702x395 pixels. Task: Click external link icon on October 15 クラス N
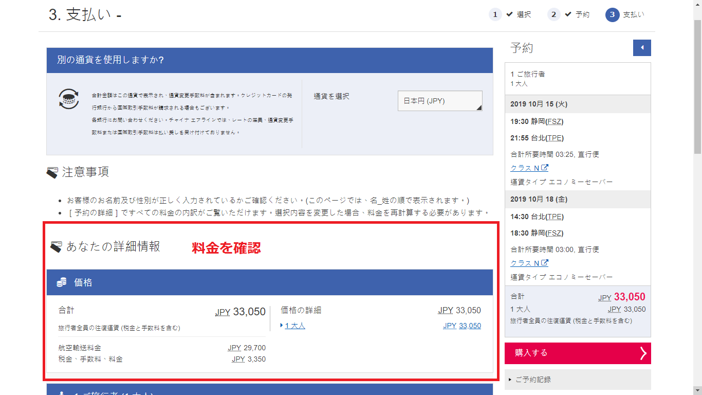(x=544, y=168)
